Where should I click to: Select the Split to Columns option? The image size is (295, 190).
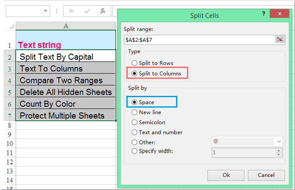[134, 73]
